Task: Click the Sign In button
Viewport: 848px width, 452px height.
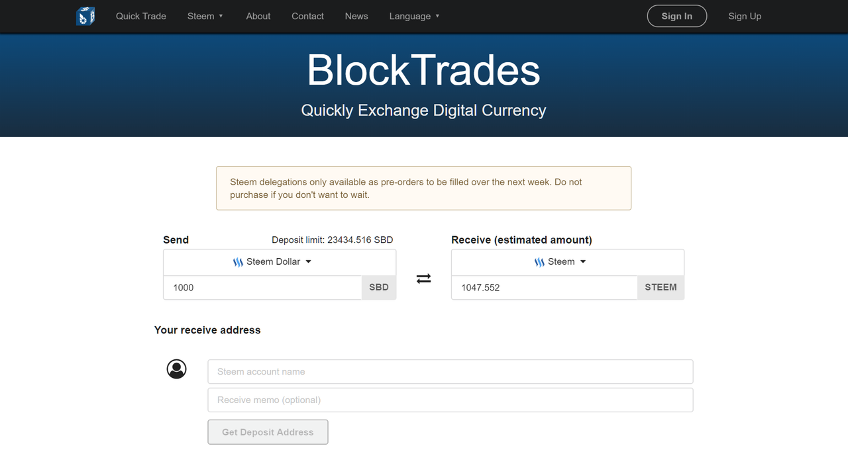Action: pyautogui.click(x=677, y=16)
